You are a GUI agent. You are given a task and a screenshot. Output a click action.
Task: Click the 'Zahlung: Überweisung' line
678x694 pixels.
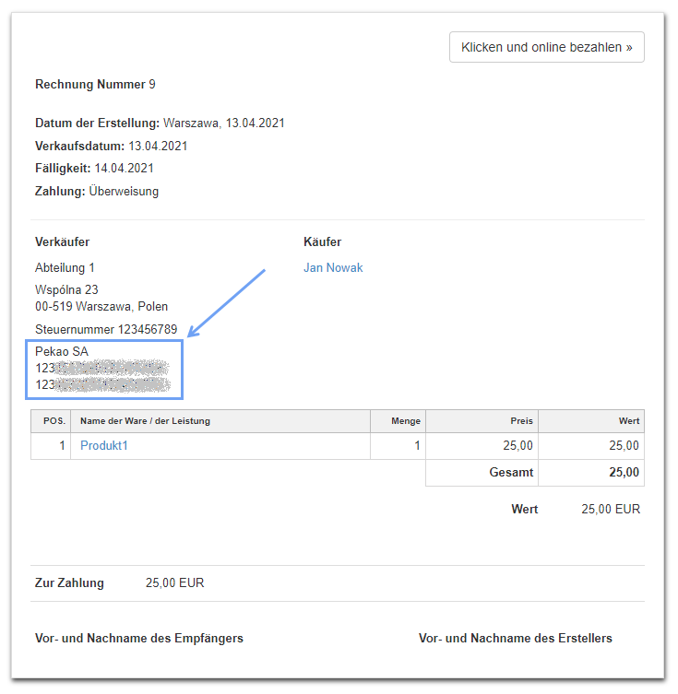97,192
